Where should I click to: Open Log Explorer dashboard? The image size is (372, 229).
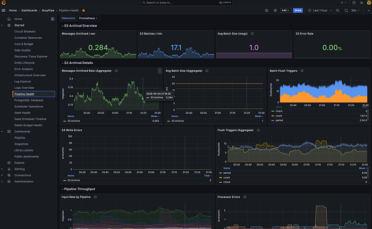[22, 81]
